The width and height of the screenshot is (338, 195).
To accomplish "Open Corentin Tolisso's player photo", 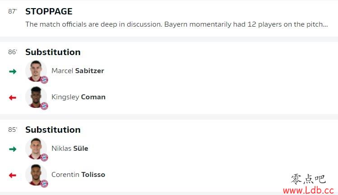I will (x=36, y=175).
